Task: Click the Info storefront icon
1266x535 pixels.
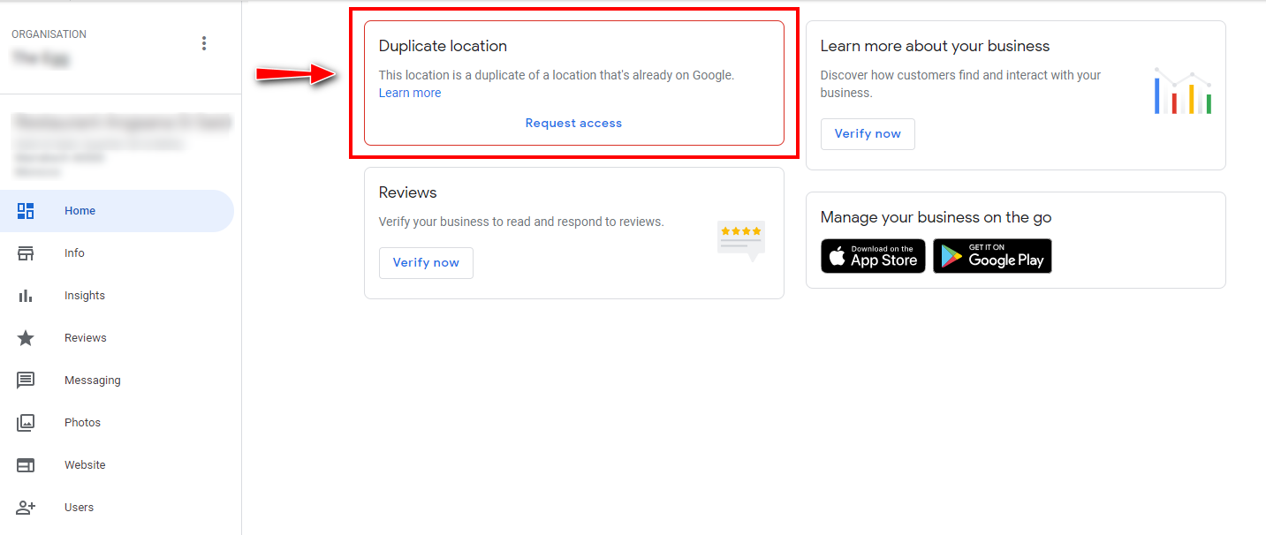Action: pyautogui.click(x=26, y=253)
